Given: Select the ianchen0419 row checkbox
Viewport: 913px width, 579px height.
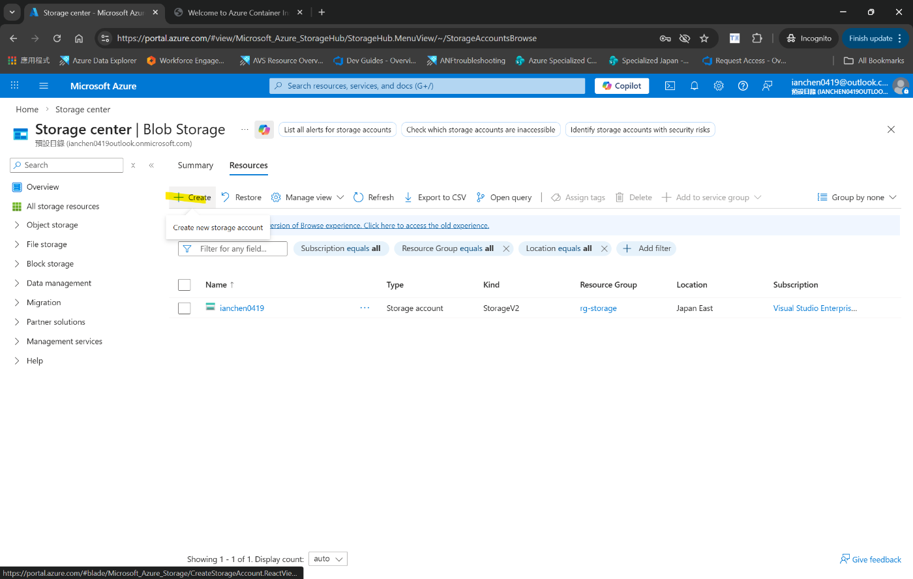Looking at the screenshot, I should click(185, 308).
